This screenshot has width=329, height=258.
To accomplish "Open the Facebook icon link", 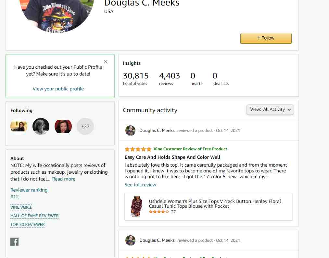I will [x=15, y=241].
